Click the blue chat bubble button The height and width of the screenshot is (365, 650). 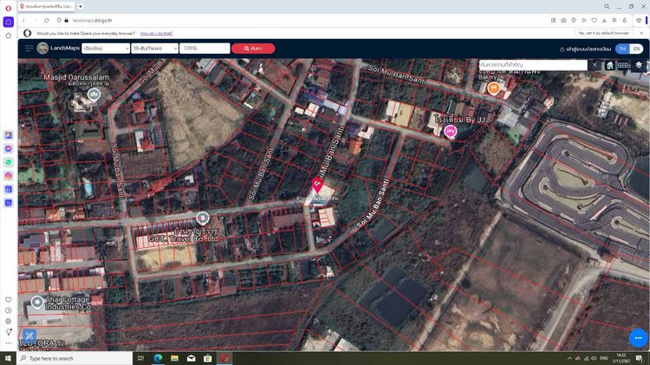click(638, 337)
